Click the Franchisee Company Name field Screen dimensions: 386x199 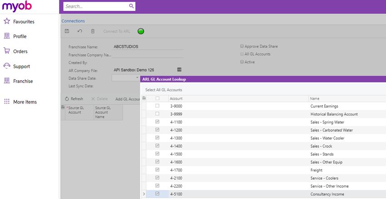[x=148, y=55]
